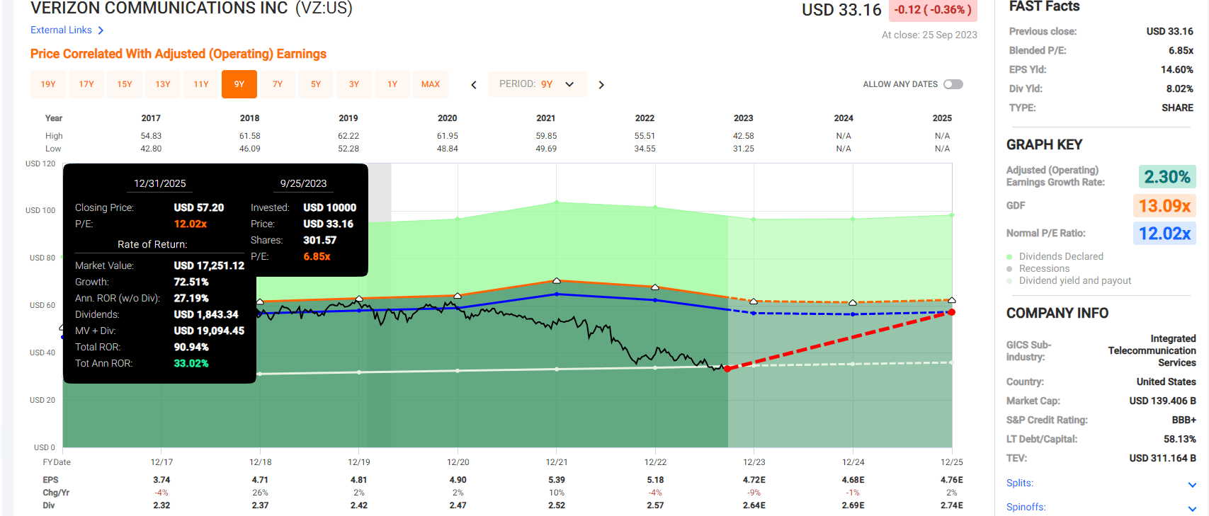Toggle Dividends Declared legend item
Image resolution: width=1209 pixels, height=516 pixels.
click(x=1055, y=256)
